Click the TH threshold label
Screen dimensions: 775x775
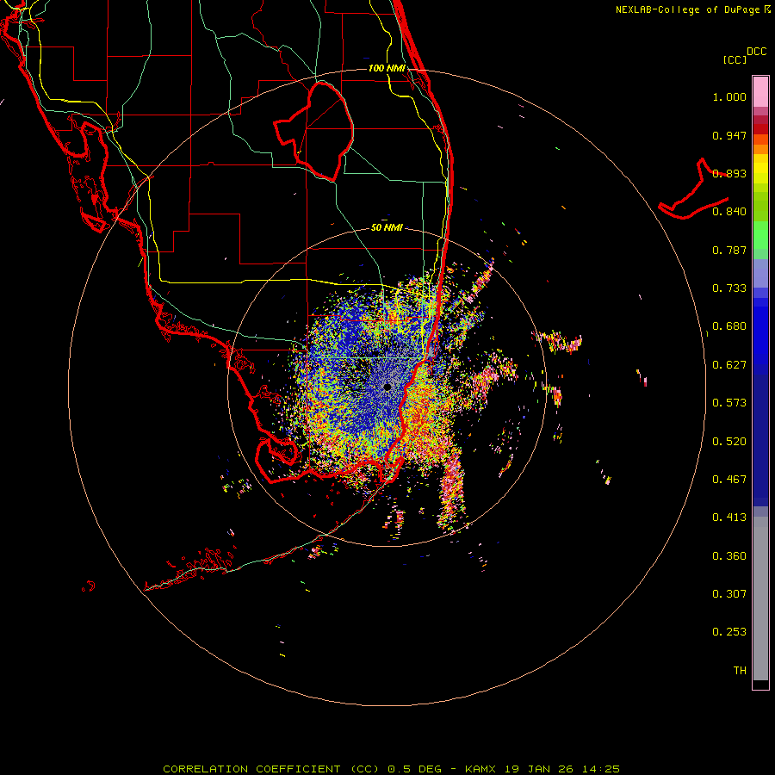[740, 671]
